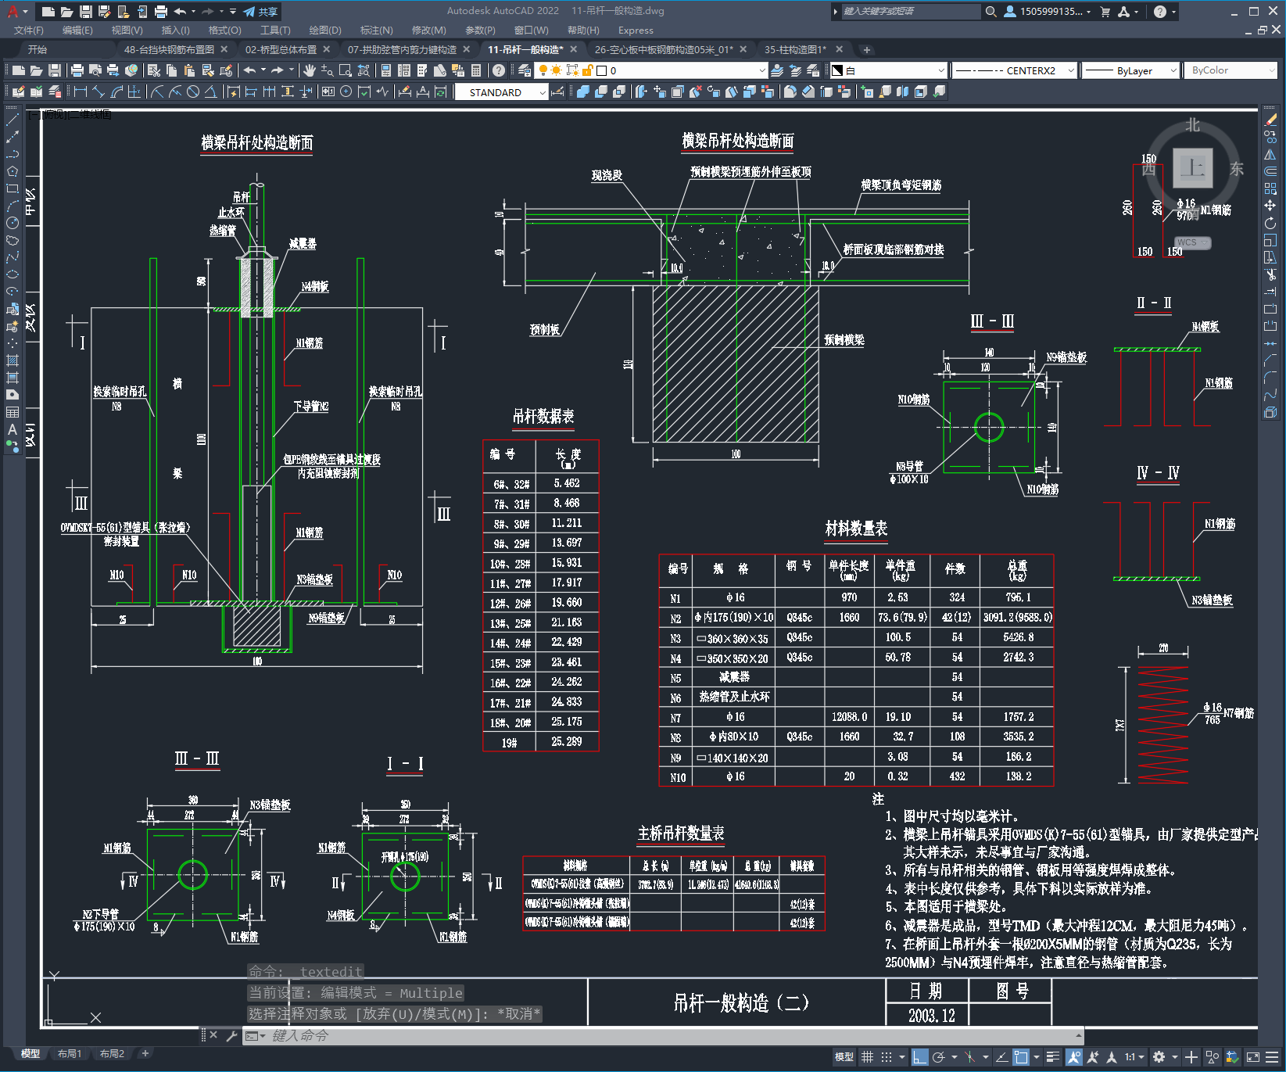
Task: Toggle Ortho mode in status bar
Action: [920, 1057]
